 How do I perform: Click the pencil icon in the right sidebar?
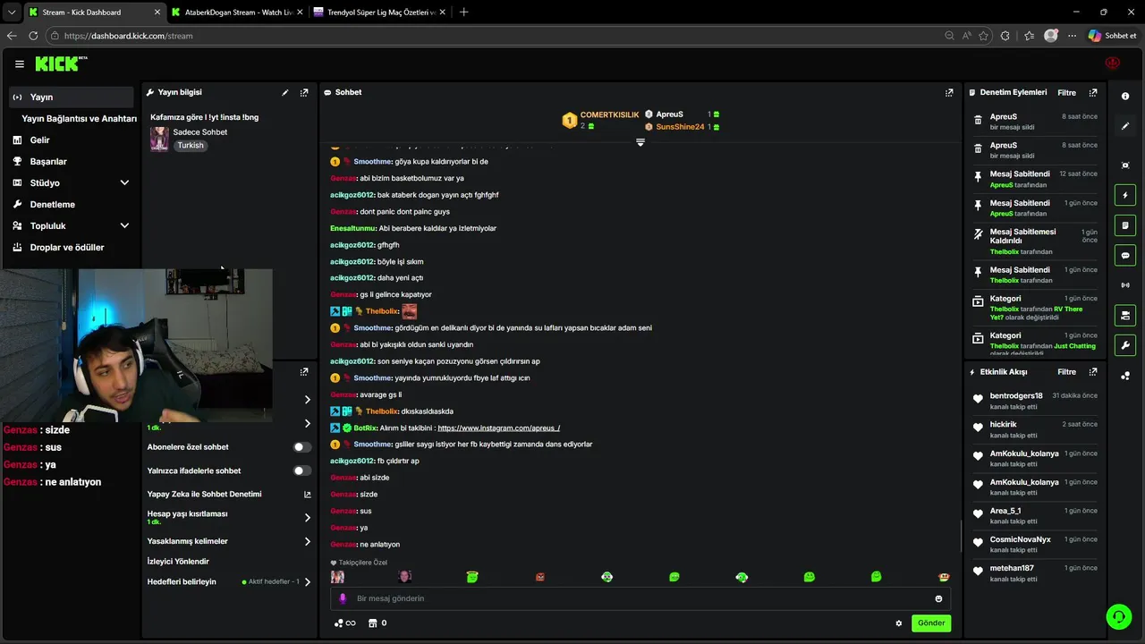[1125, 126]
